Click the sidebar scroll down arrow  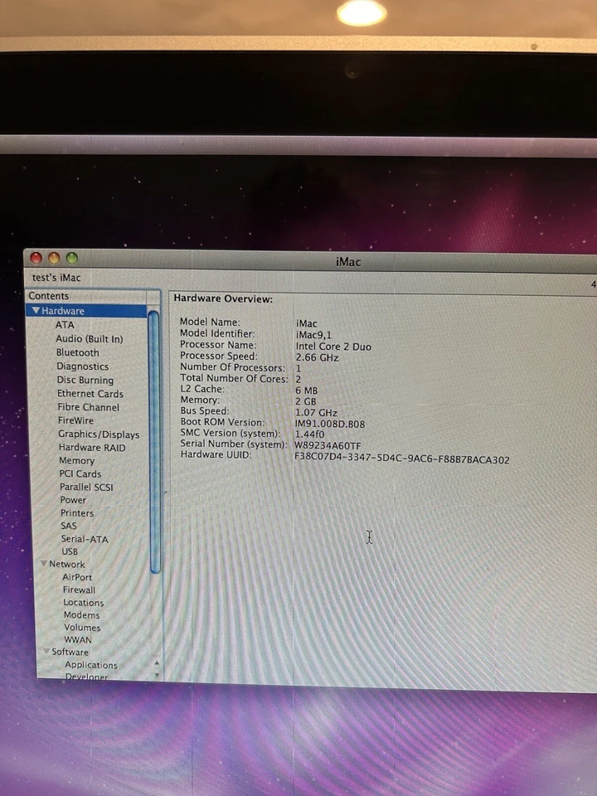tap(157, 675)
